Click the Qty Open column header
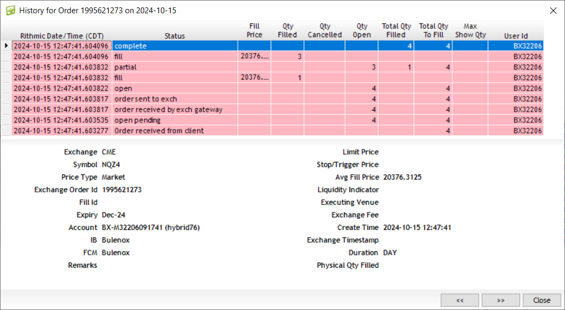 point(362,31)
